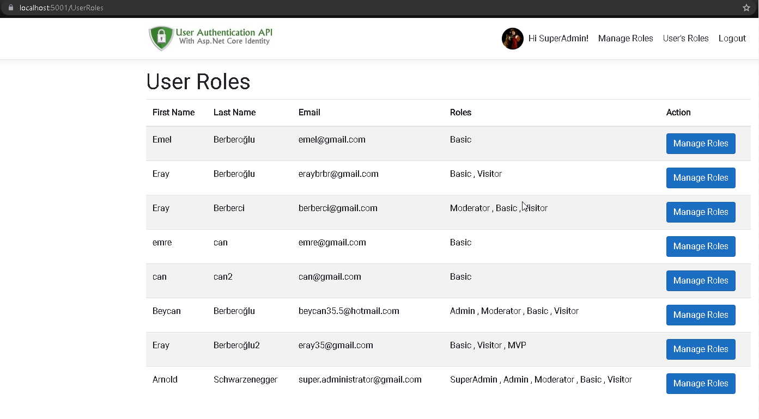Screen dimensions: 759x419
Task: Click the Email column header
Action: (309, 113)
